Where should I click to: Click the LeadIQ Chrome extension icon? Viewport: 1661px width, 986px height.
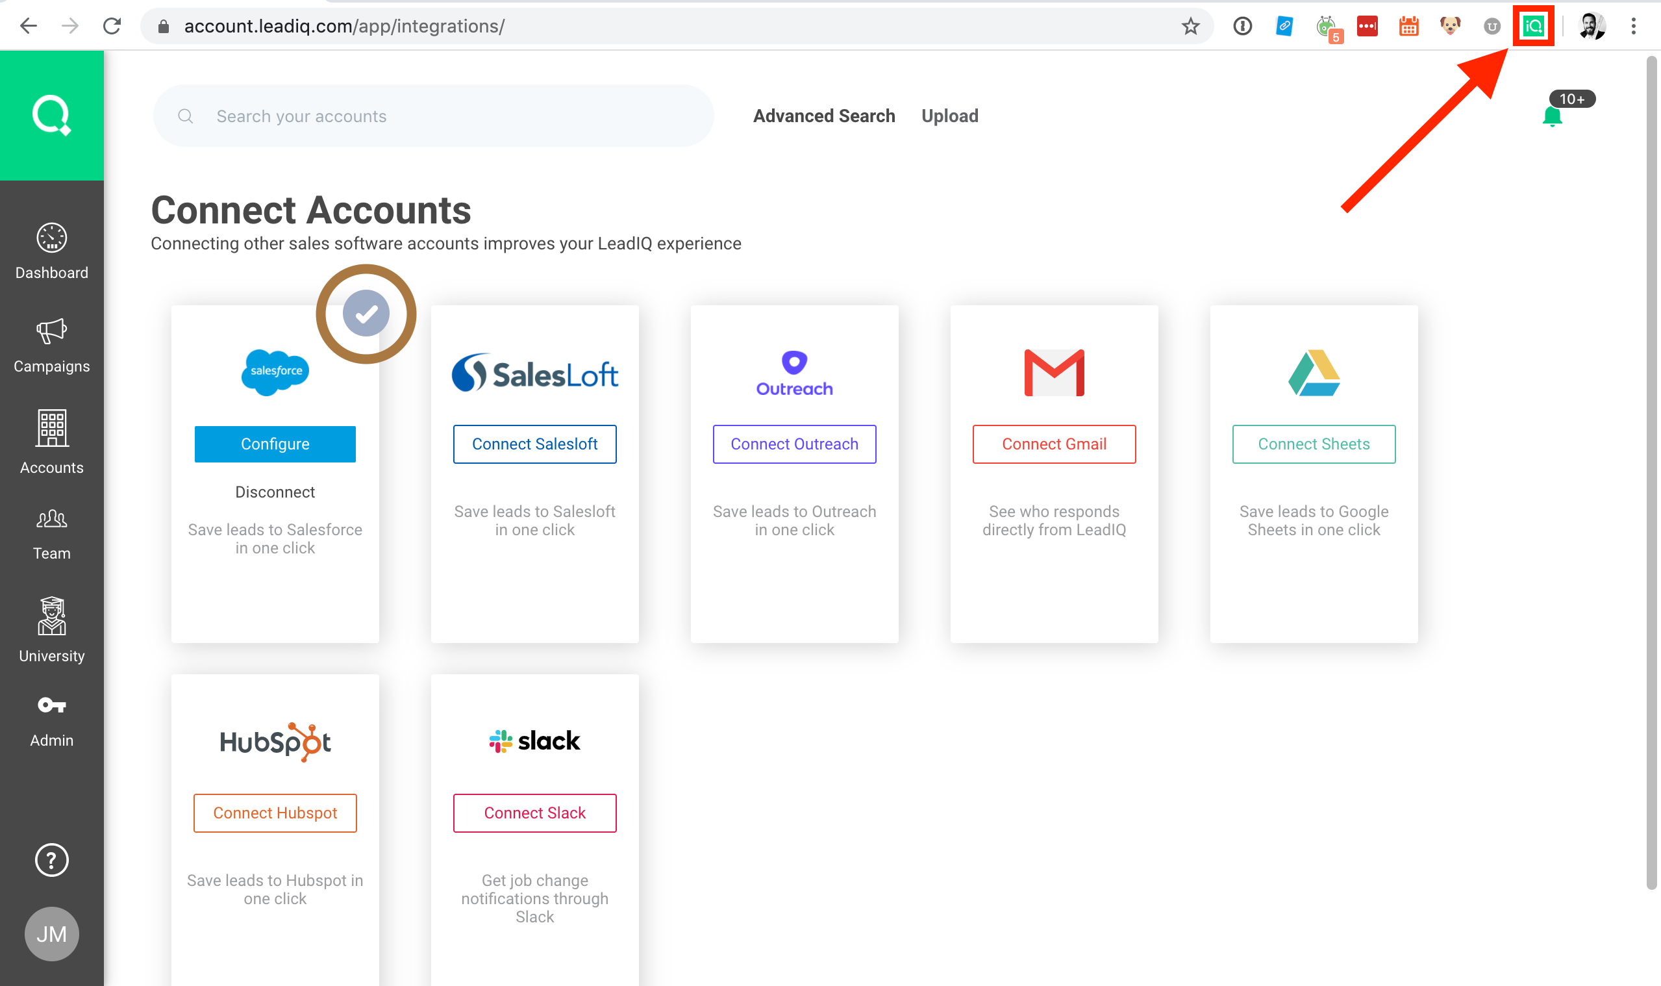pyautogui.click(x=1534, y=27)
